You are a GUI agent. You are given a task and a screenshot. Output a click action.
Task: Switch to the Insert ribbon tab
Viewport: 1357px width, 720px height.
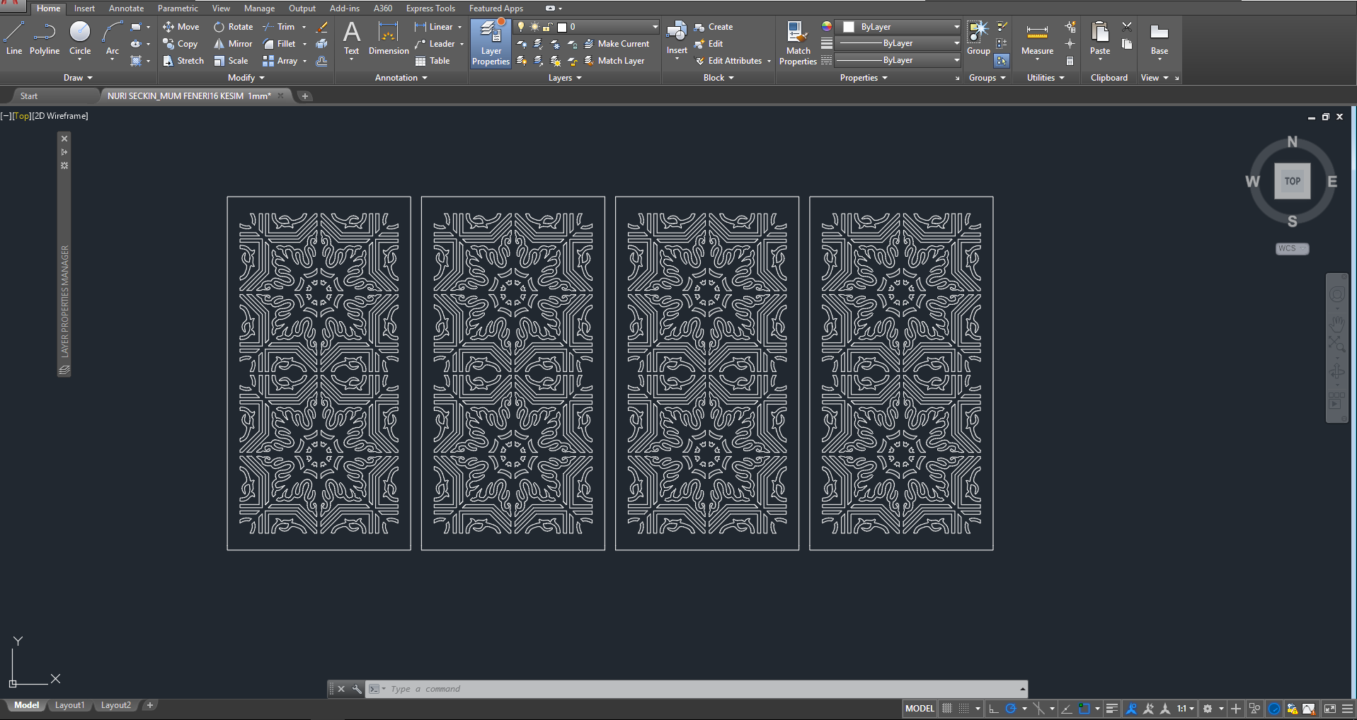[84, 8]
